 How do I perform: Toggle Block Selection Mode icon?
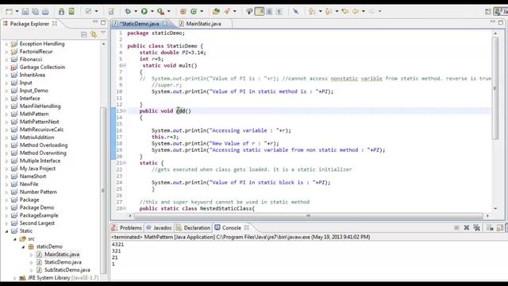pyautogui.click(x=269, y=11)
